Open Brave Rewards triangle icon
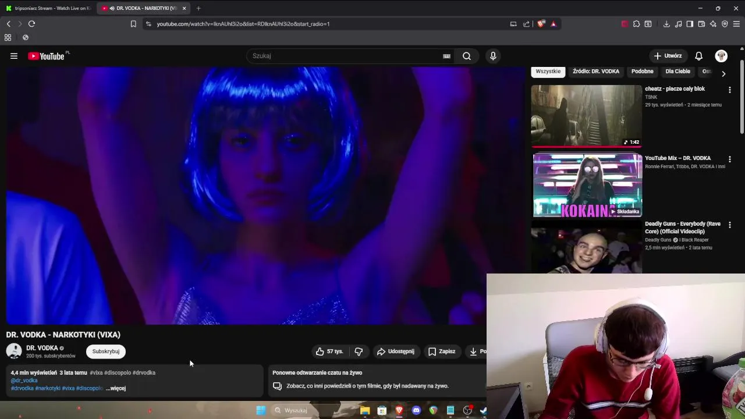Image resolution: width=745 pixels, height=419 pixels. pos(553,24)
